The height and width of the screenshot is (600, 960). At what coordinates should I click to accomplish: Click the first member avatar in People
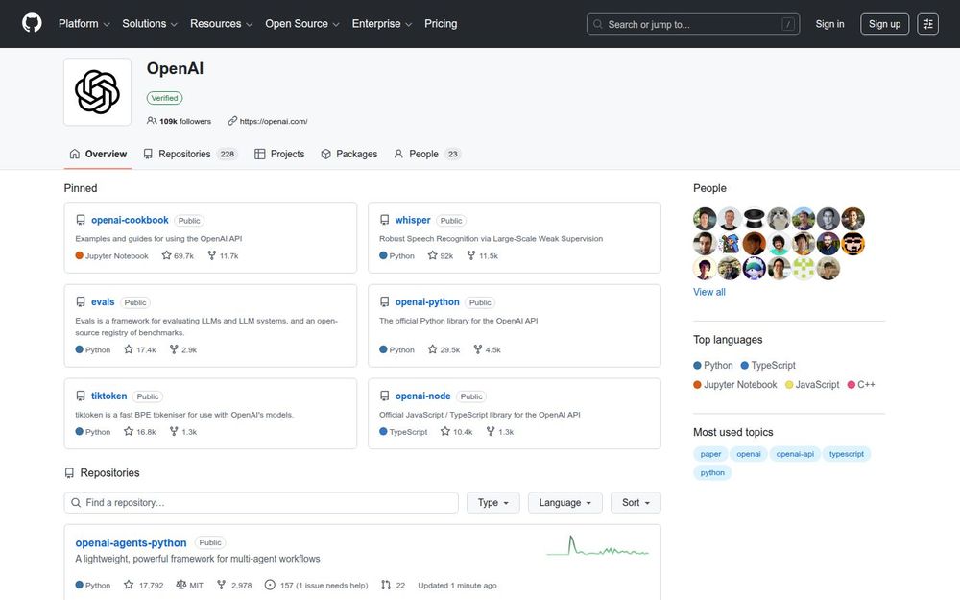[x=705, y=219]
